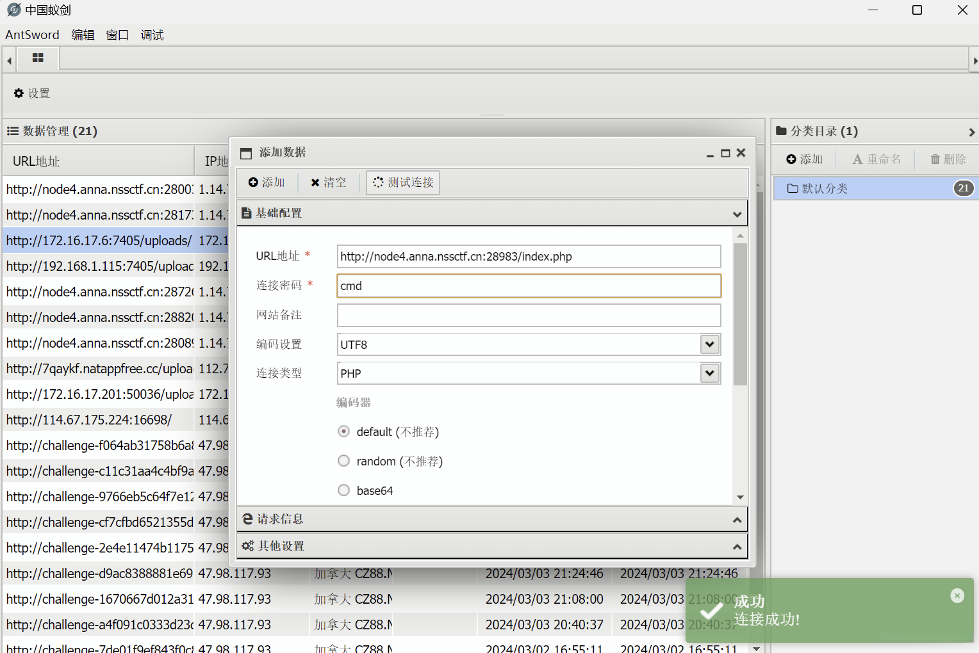Screen dimensions: 979x653
Task: Click the home grid tab icon
Action: pos(38,58)
